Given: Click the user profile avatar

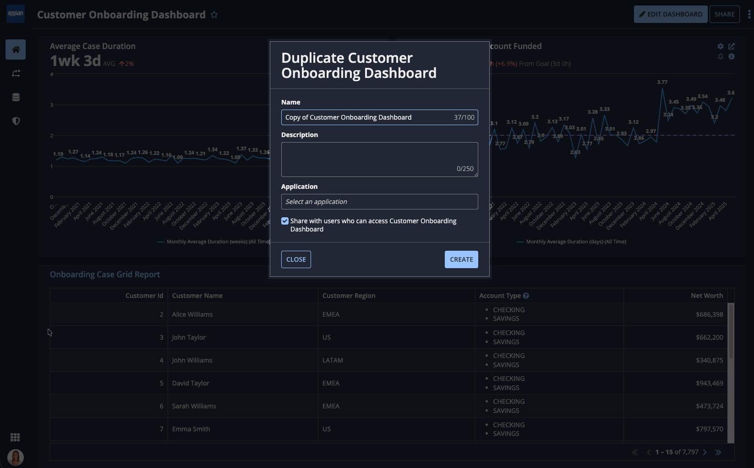Looking at the screenshot, I should pos(16,457).
